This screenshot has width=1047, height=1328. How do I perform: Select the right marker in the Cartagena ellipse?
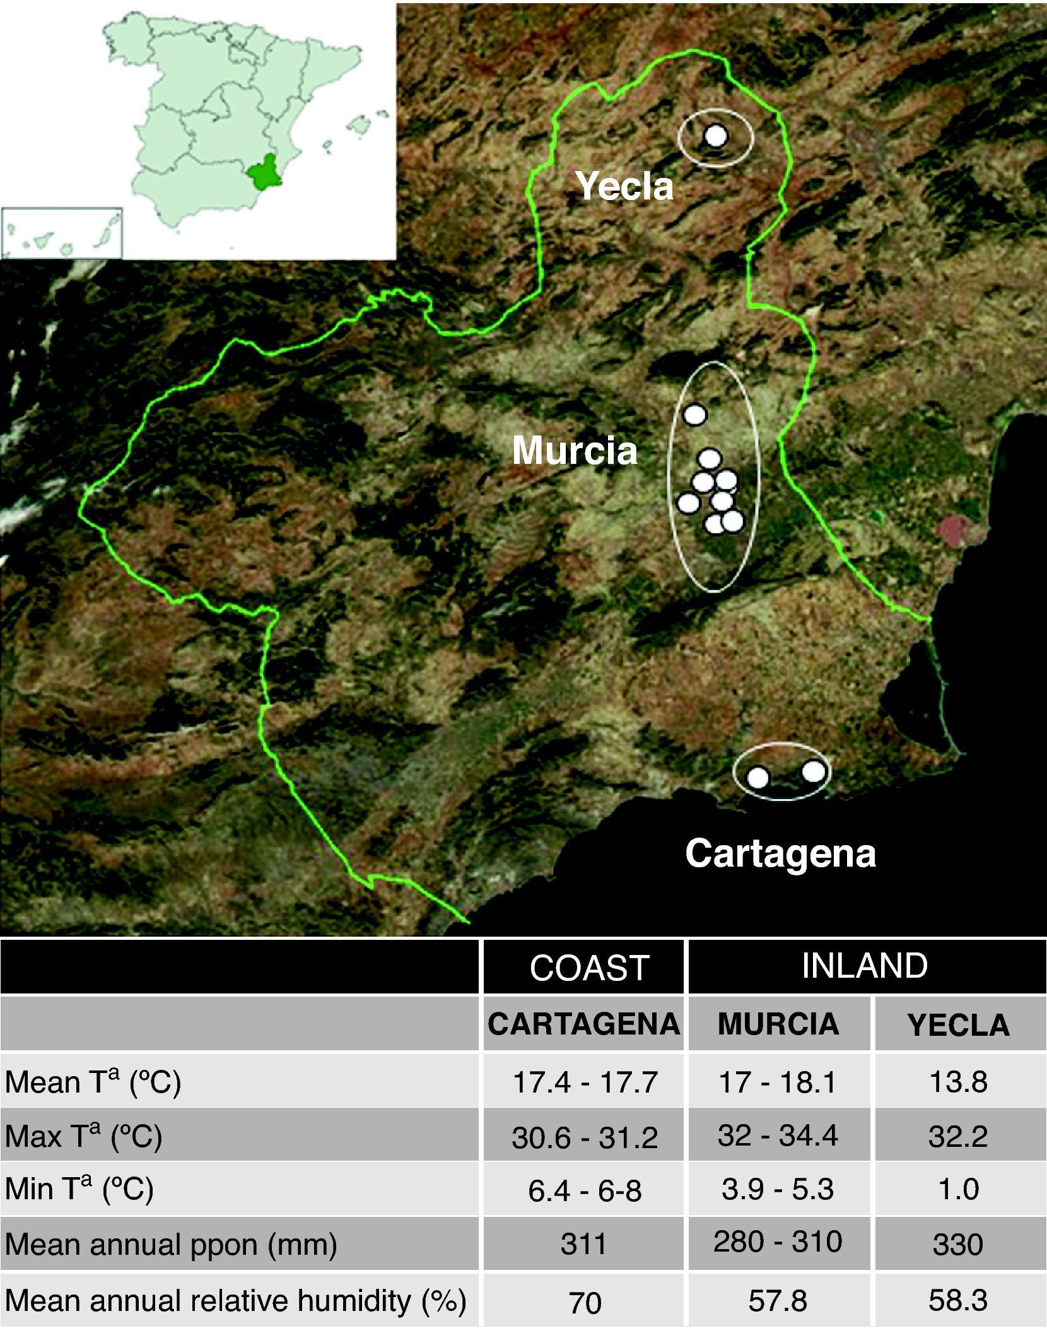click(813, 771)
